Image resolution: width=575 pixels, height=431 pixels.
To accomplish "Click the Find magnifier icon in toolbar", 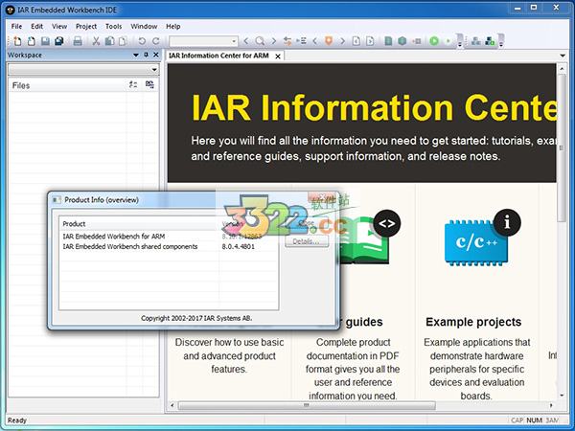I will click(261, 41).
